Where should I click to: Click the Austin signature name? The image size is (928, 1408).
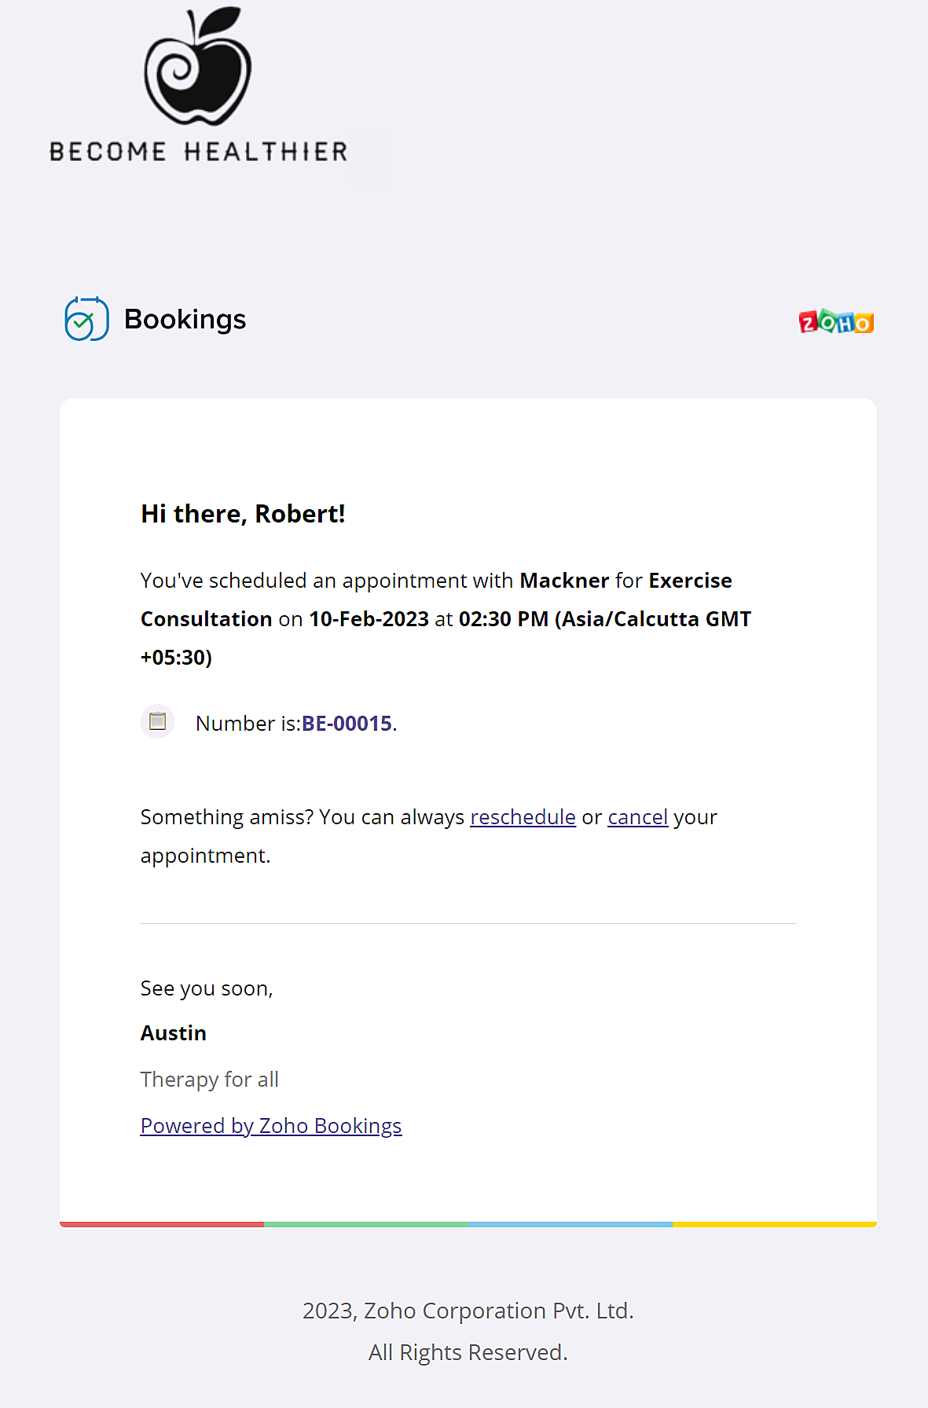174,1033
